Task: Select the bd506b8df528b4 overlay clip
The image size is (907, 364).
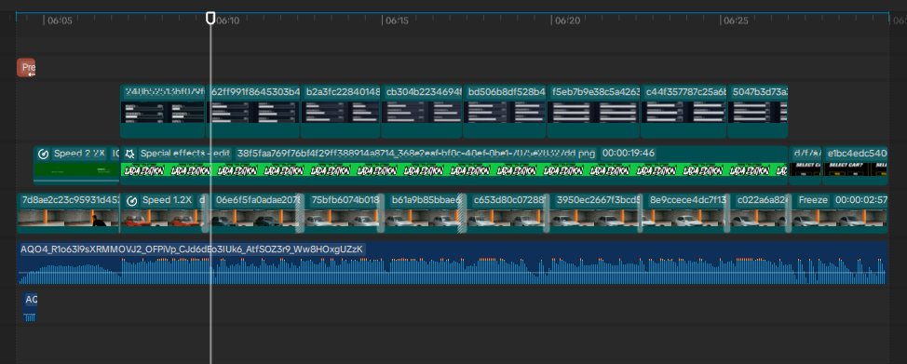Action: (x=505, y=111)
